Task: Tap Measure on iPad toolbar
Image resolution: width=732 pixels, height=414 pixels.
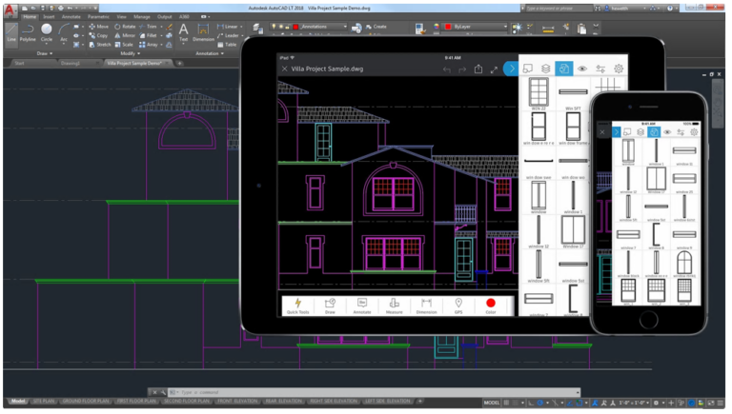Action: point(394,306)
